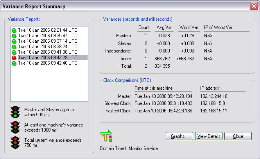The image size is (260, 159).
Task: Select report Tue 10 Jan 2006 09:41:30 UTC
Action: click(x=48, y=52)
